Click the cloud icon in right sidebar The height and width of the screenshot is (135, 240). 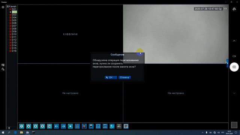234,9
